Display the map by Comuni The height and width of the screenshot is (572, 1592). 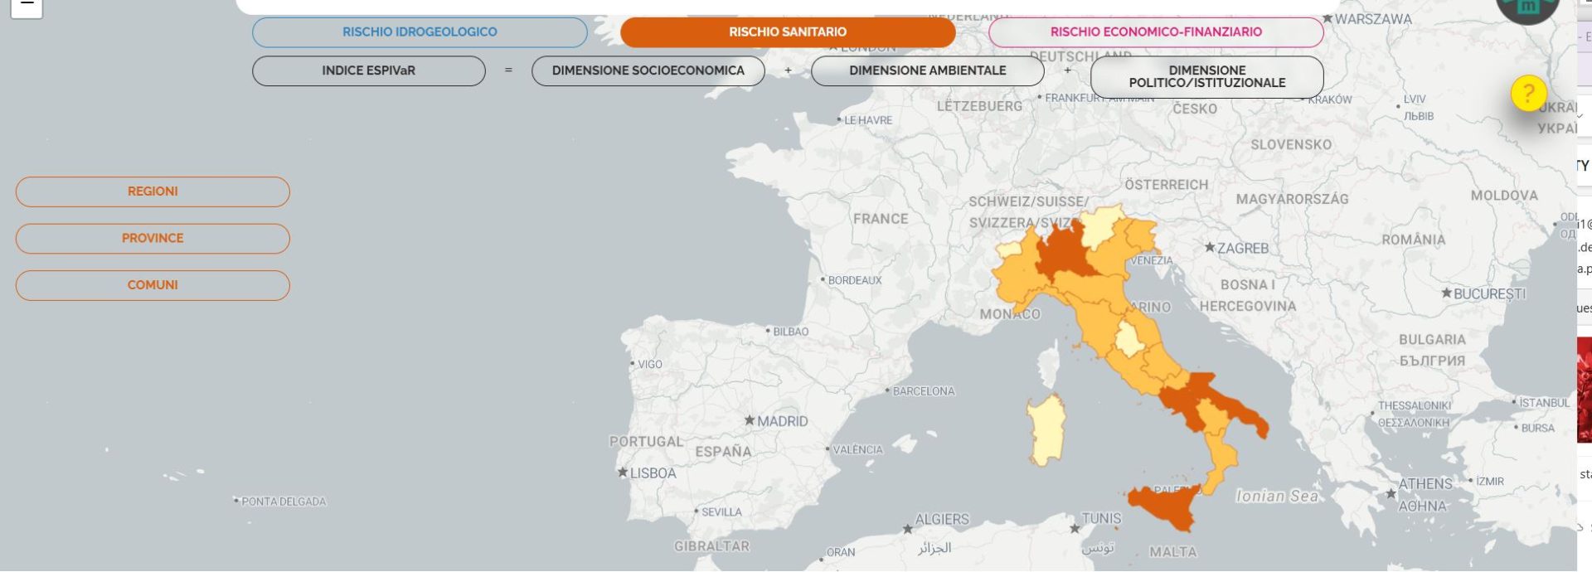click(153, 285)
